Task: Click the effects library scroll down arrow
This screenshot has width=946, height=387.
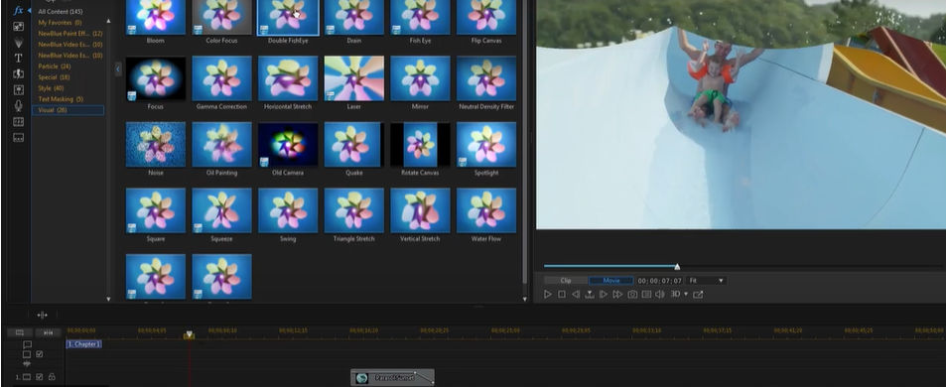Action: pos(524,298)
